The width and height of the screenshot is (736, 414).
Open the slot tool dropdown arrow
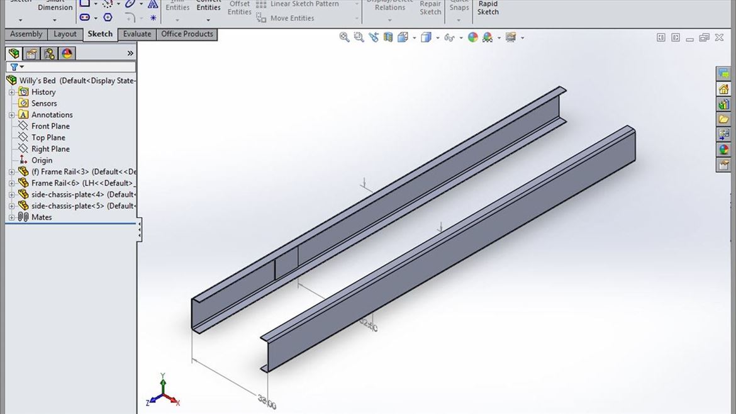point(96,18)
